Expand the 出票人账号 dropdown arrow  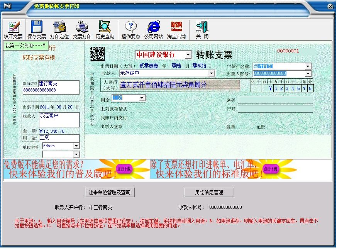pyautogui.click(x=308, y=74)
